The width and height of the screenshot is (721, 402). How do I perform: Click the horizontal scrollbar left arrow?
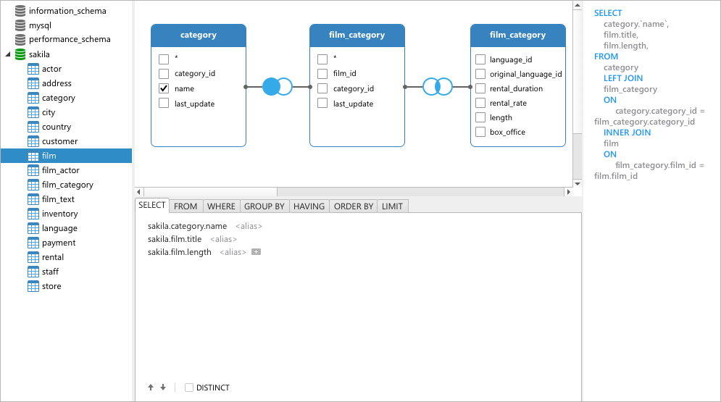click(139, 191)
